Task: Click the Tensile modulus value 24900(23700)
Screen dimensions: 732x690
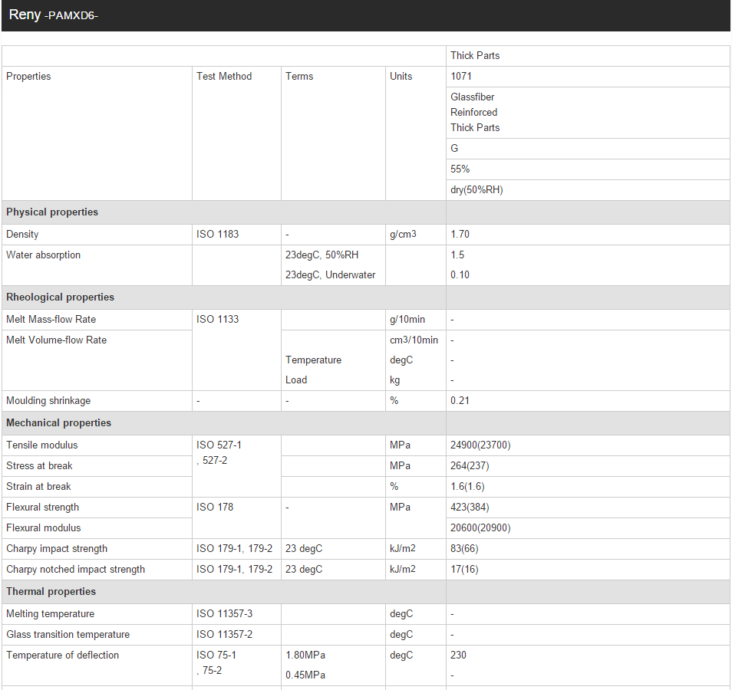Action: coord(480,445)
